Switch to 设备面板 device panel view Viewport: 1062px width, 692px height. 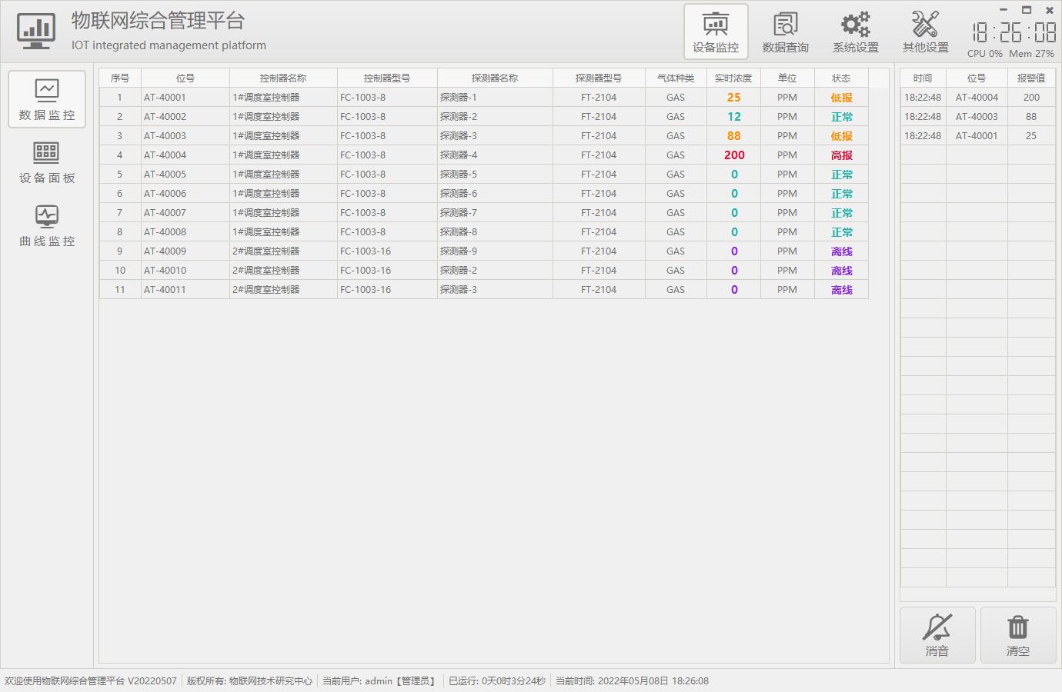(x=47, y=162)
